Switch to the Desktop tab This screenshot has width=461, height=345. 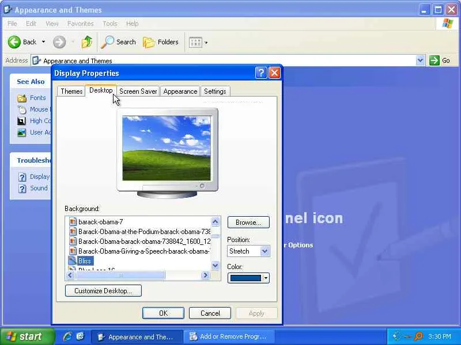[101, 90]
